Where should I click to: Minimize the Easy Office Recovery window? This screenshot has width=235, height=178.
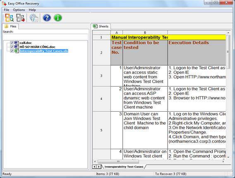tap(209, 2)
